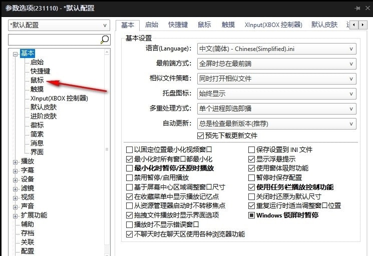
Task: Select 界面 in the settings tree
Action: point(37,152)
